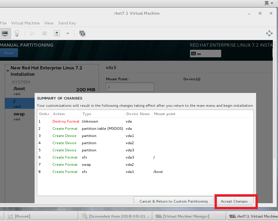Screen dimensions: 278x221
Task: Select the / vda3 partition entry
Action: [x=20, y=103]
